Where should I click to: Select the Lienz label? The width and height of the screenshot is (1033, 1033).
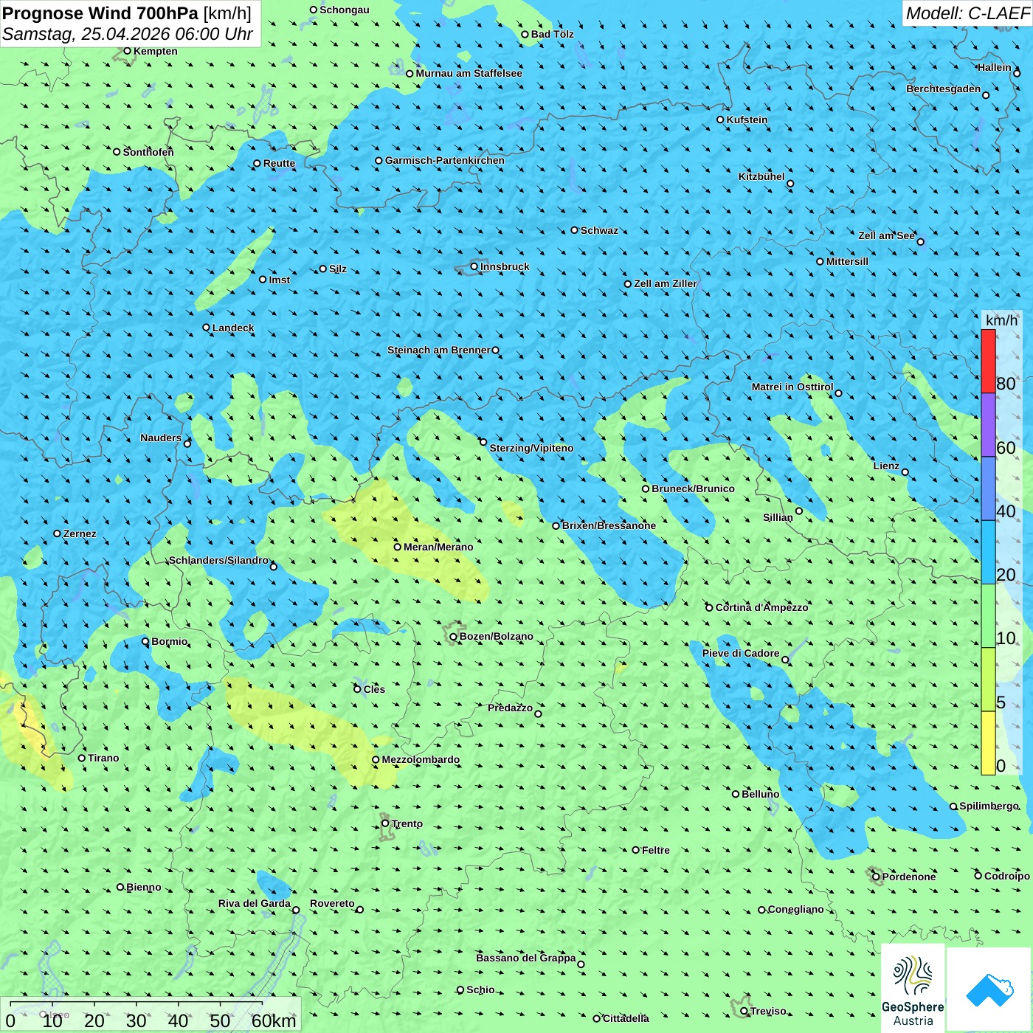886,466
